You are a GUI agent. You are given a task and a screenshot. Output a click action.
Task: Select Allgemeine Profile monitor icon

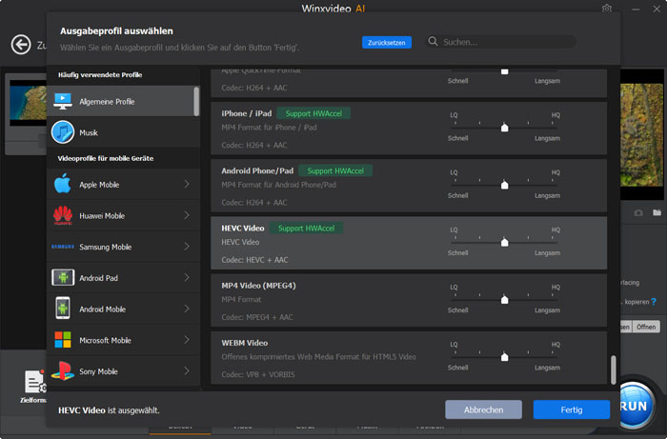pos(63,101)
